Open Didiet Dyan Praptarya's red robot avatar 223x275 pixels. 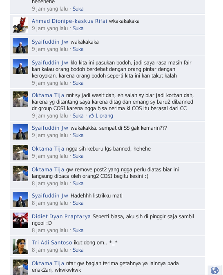tap(20, 220)
